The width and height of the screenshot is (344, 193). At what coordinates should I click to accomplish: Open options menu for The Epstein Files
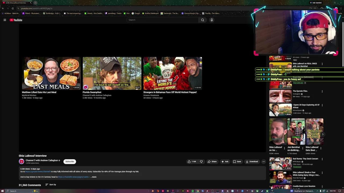[x=322, y=91]
